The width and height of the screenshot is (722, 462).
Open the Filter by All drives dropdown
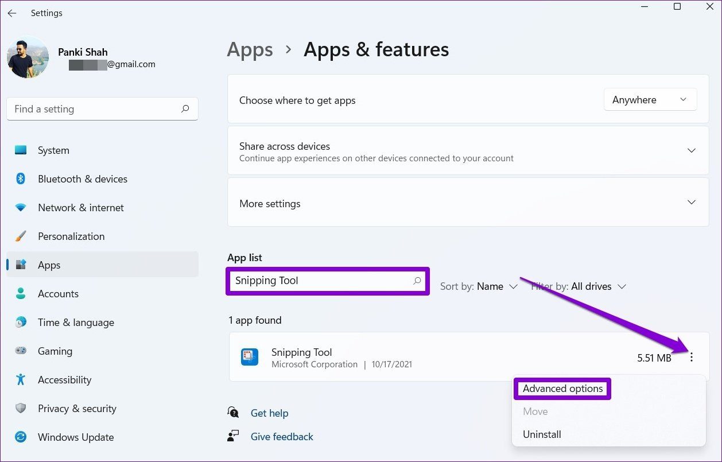coord(579,286)
